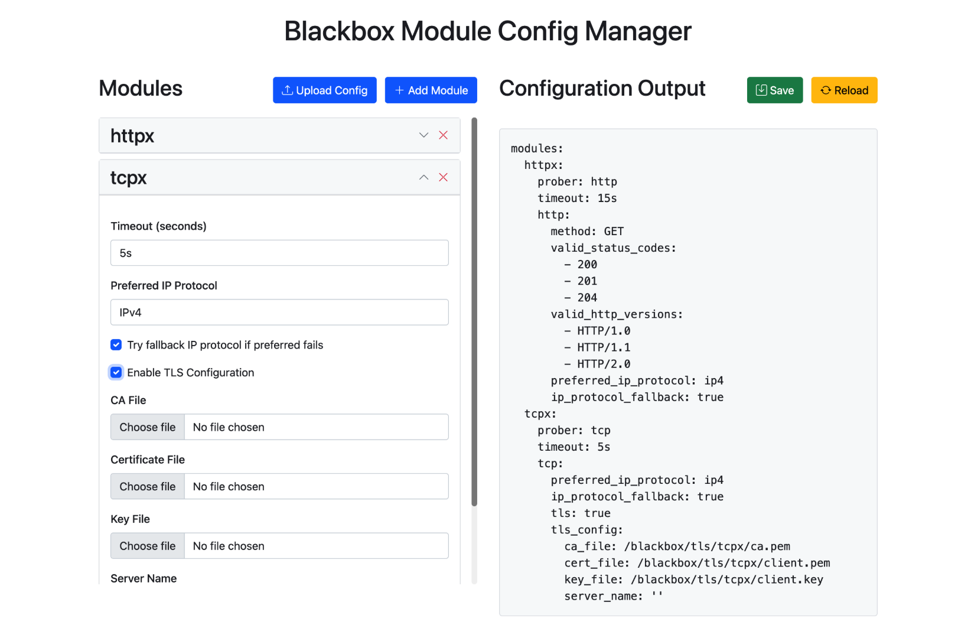Click the refresh icon on Reload button

click(826, 90)
